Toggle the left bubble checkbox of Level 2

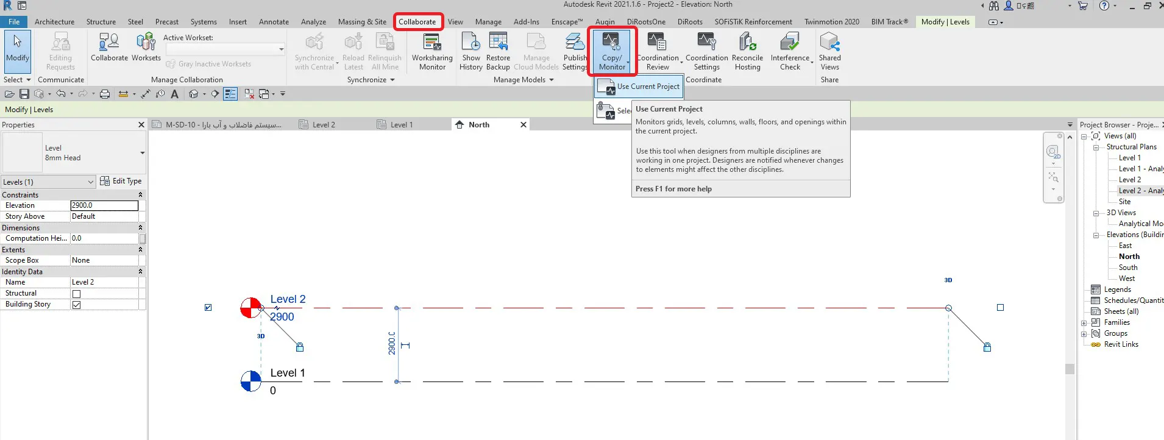[x=208, y=308]
